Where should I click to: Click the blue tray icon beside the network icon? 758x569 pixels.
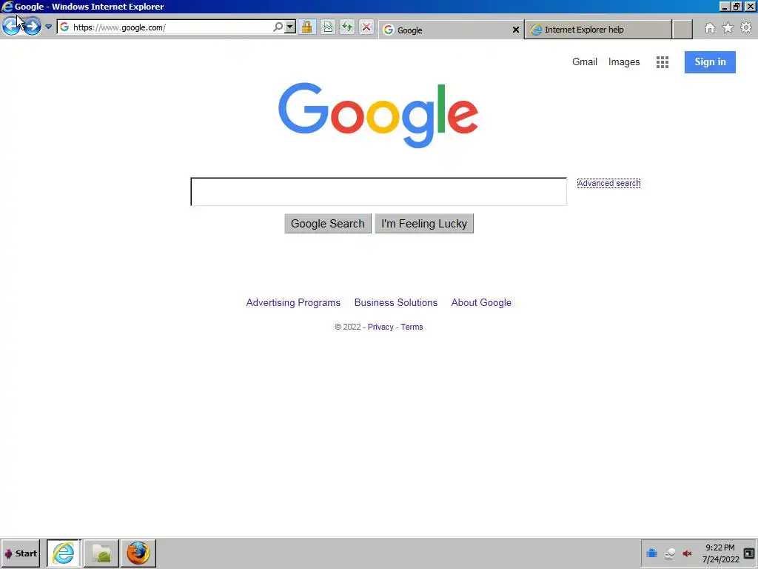pyautogui.click(x=651, y=553)
